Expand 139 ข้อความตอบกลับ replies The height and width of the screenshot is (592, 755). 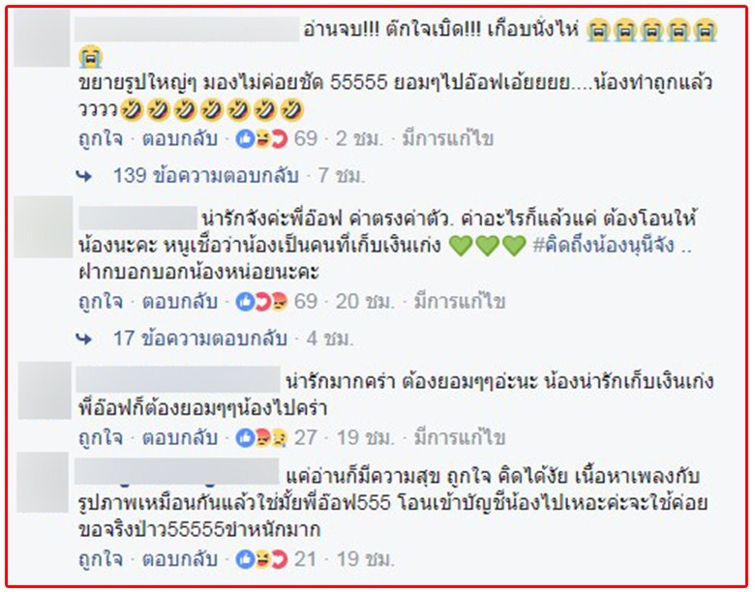pyautogui.click(x=206, y=176)
